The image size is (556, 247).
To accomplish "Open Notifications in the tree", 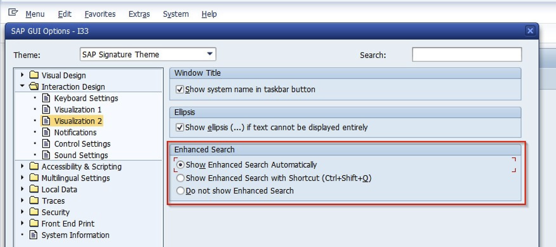I will click(75, 133).
